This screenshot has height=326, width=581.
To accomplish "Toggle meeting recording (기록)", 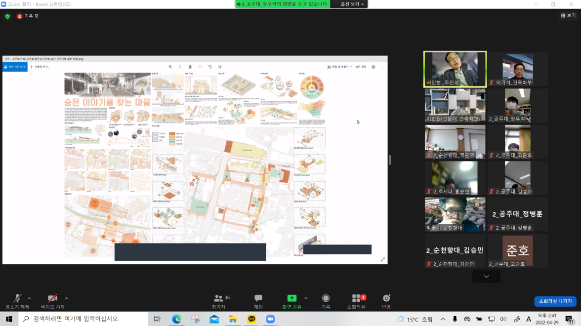I will click(326, 301).
